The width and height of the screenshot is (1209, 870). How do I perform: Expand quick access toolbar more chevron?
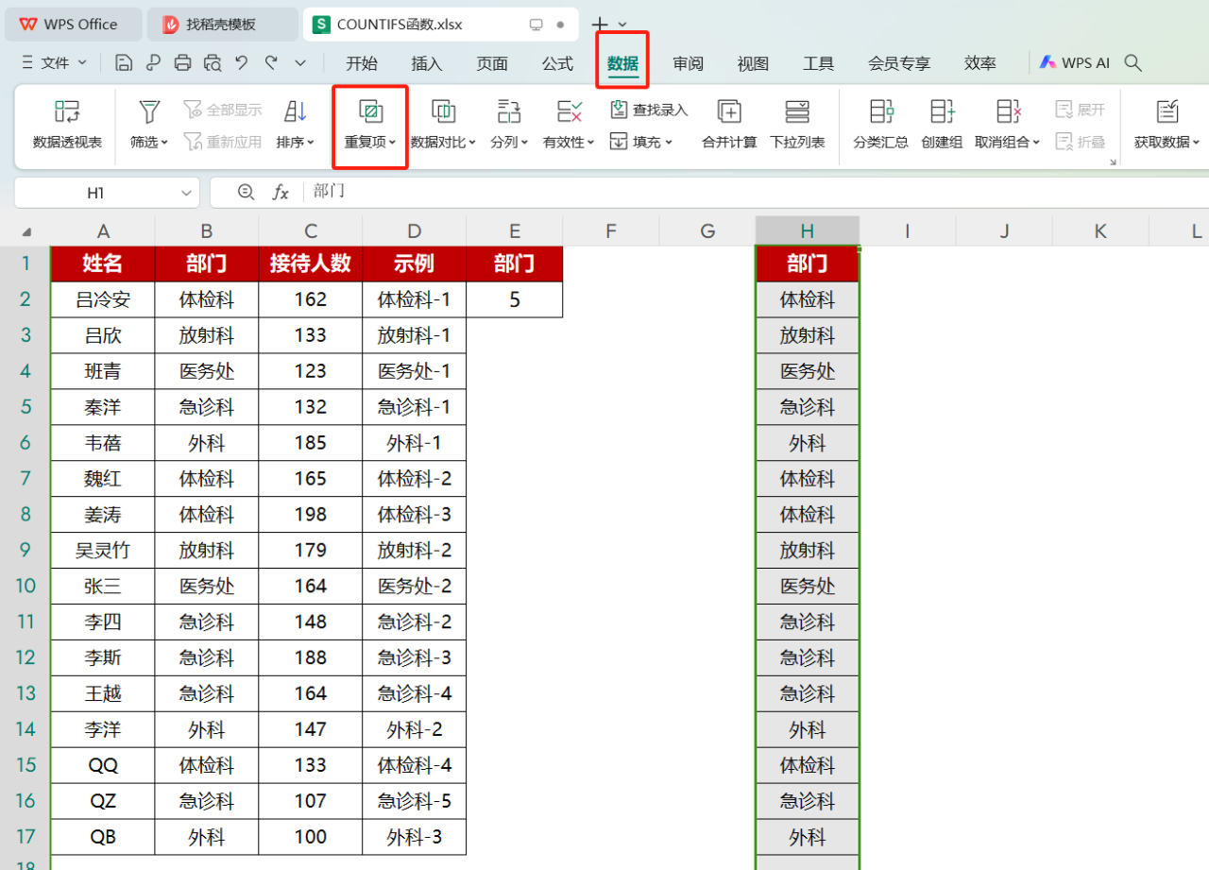click(300, 63)
